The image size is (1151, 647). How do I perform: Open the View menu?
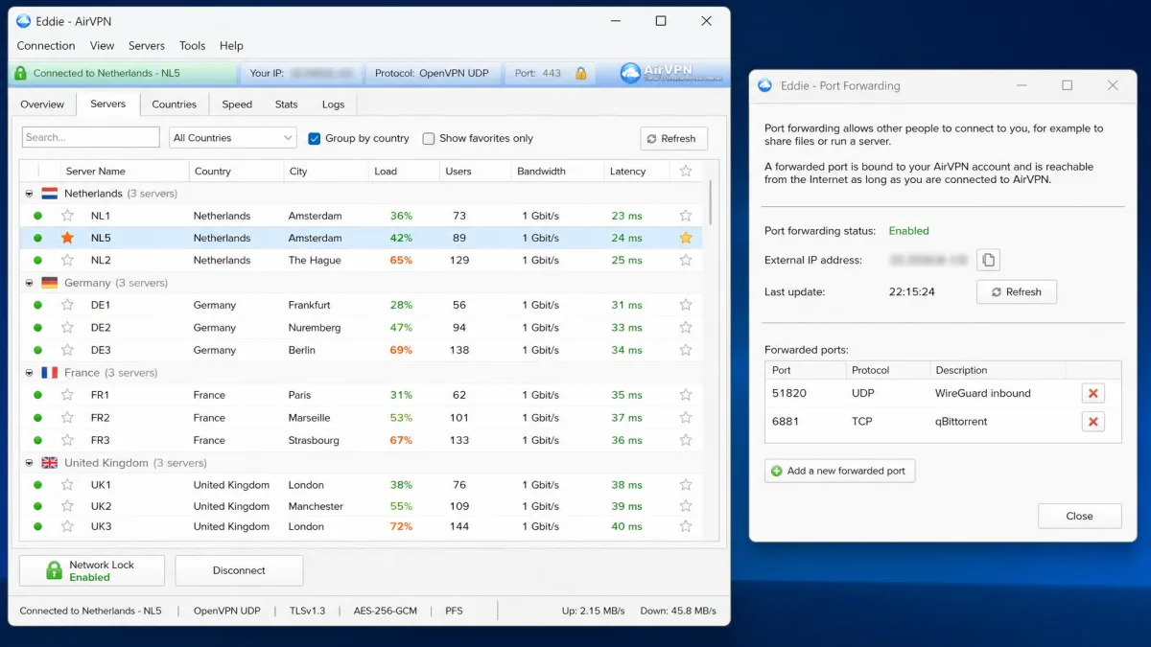[103, 45]
